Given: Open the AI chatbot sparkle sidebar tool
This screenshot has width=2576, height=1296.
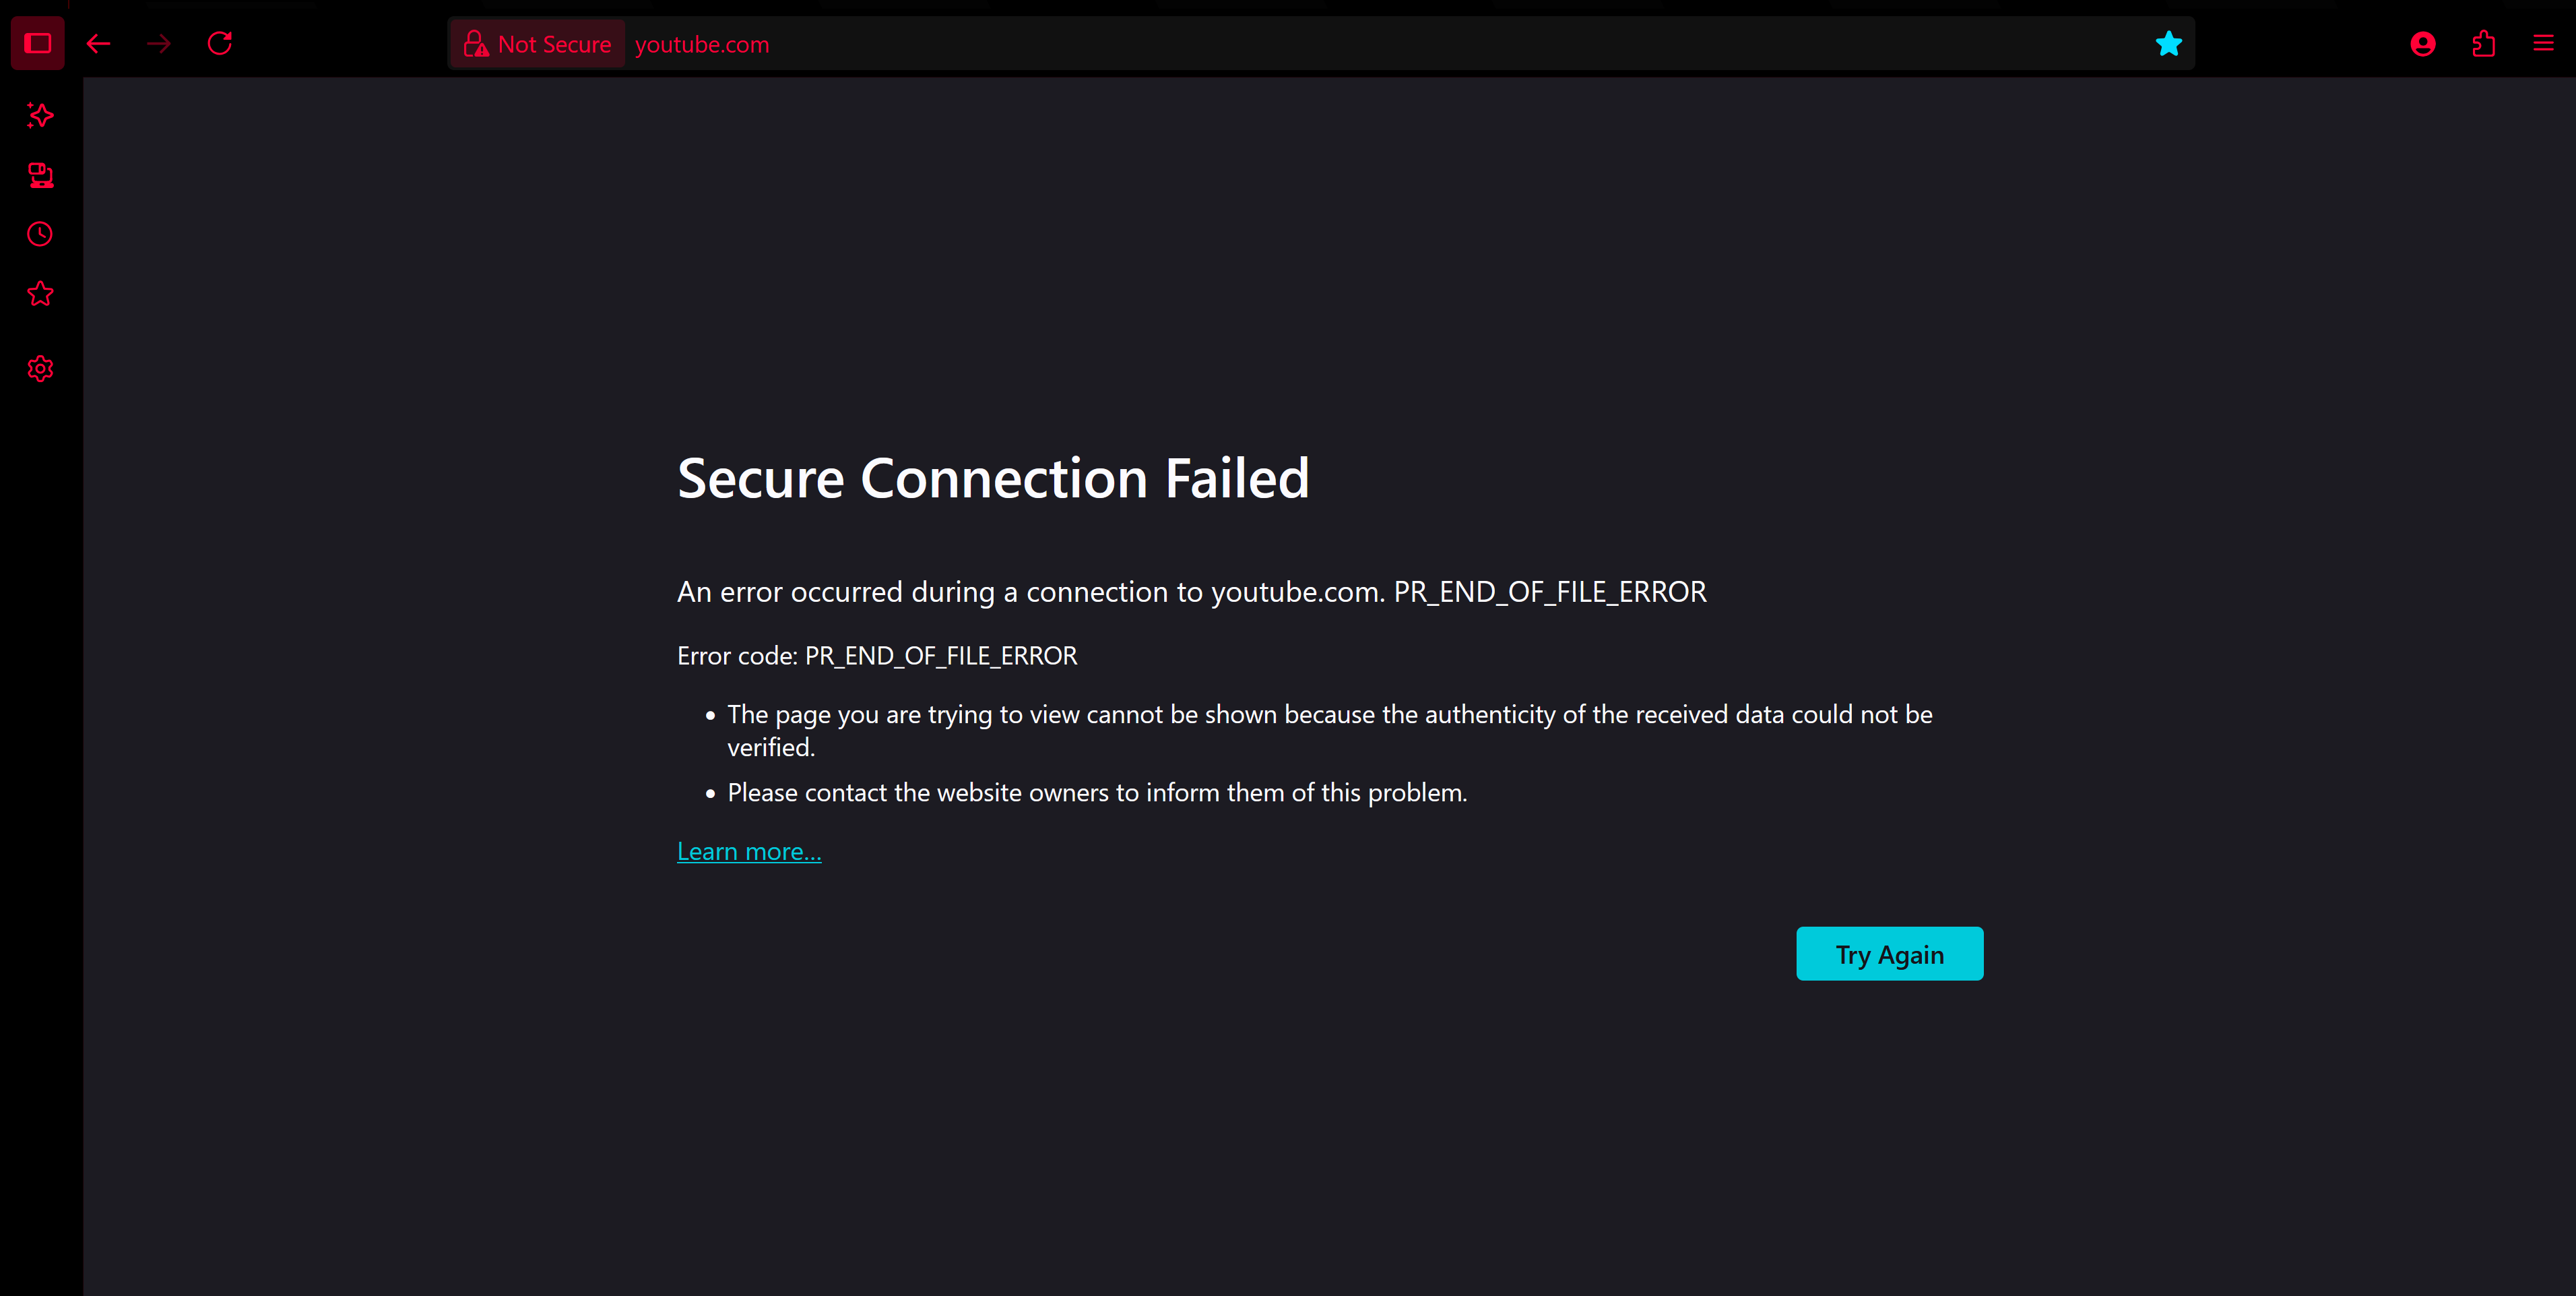Looking at the screenshot, I should 40,115.
